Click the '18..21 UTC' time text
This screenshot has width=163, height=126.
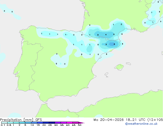pyautogui.click(x=136, y=120)
